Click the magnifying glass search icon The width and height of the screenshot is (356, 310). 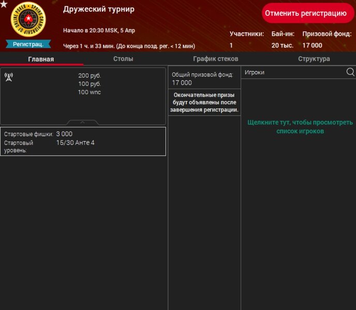coord(350,72)
